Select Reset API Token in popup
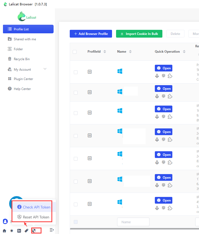The width and height of the screenshot is (199, 234). point(34,217)
